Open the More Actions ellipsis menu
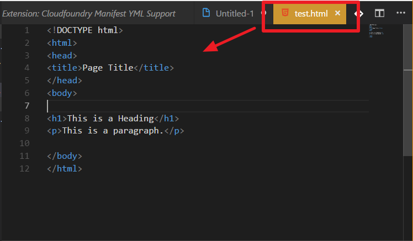The image size is (413, 241). click(x=401, y=13)
